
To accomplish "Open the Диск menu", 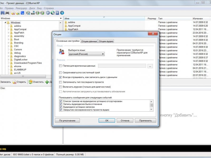I will click(32, 8).
